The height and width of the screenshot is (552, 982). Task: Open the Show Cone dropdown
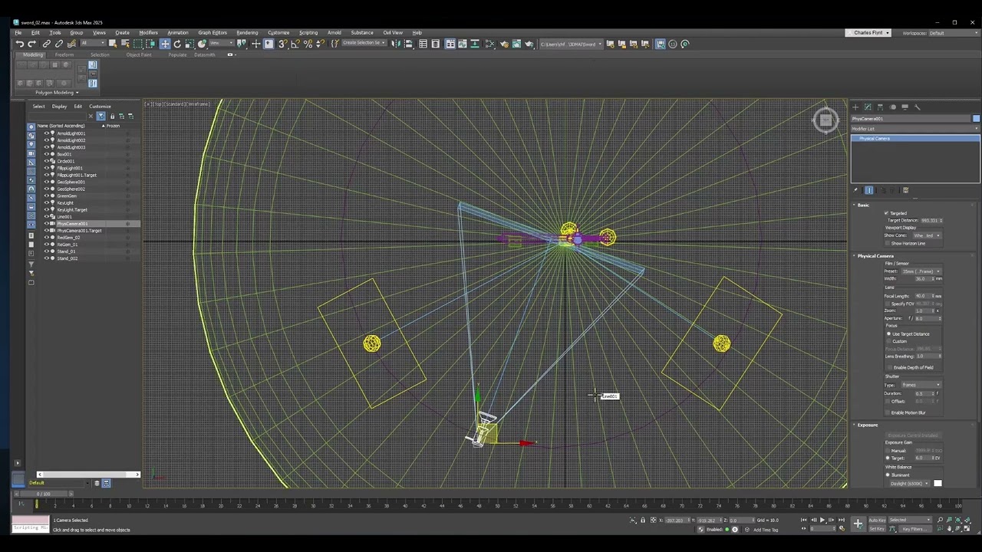click(928, 235)
